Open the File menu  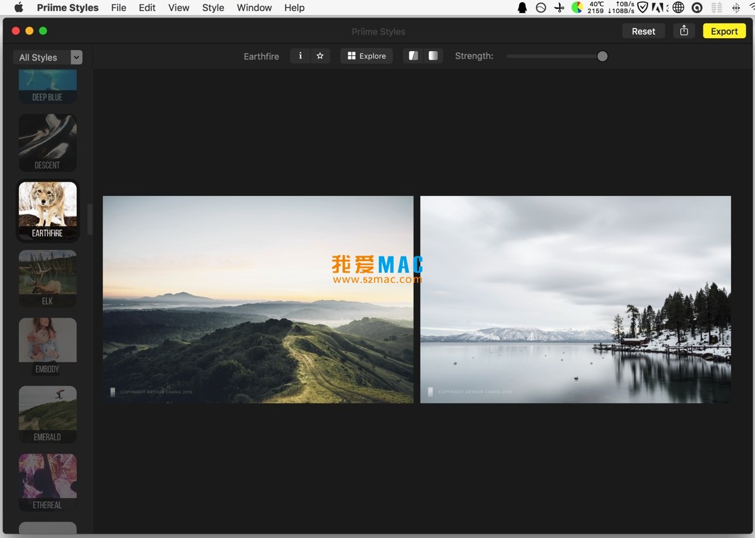pyautogui.click(x=118, y=7)
